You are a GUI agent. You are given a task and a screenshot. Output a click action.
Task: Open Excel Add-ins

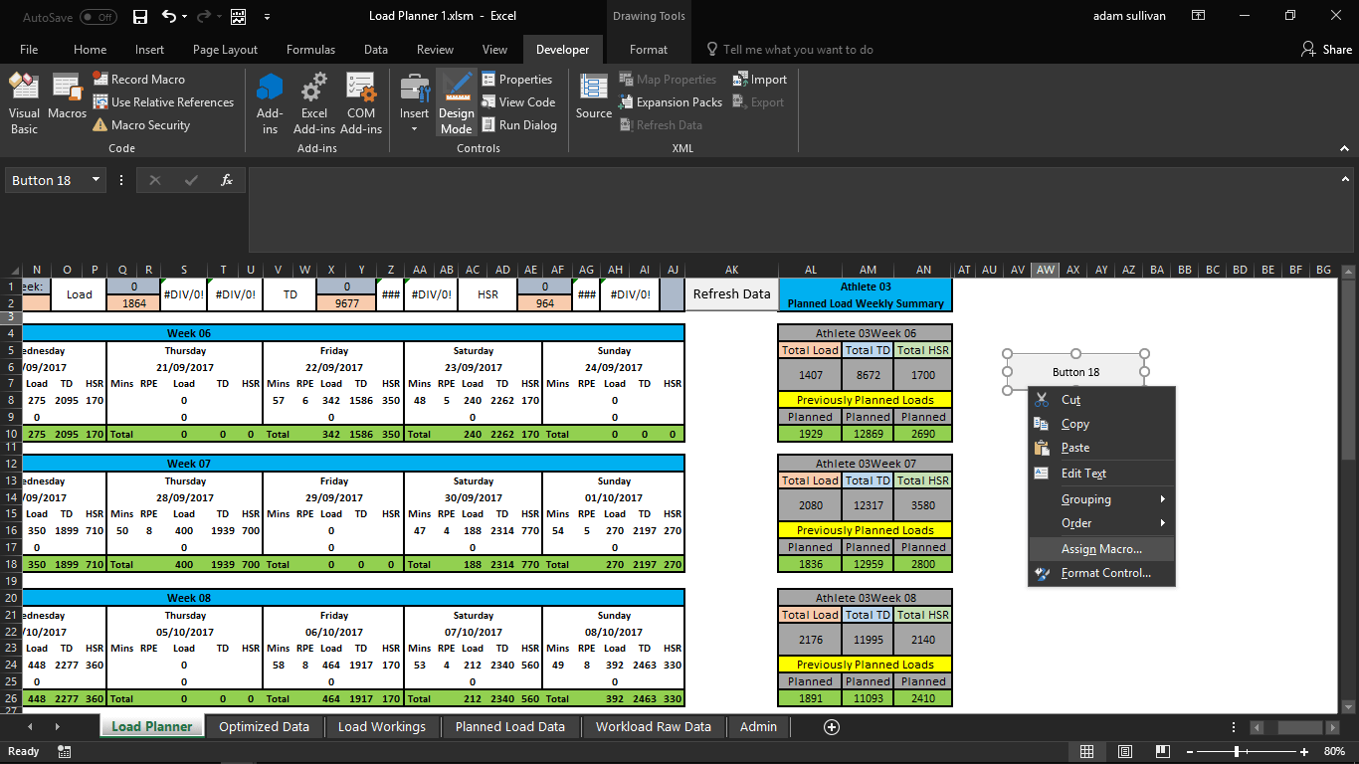(313, 100)
